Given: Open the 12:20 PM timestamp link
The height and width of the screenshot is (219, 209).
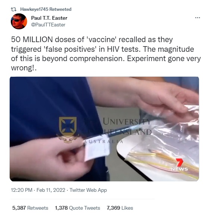Looking at the screenshot, I should [x=22, y=190].
